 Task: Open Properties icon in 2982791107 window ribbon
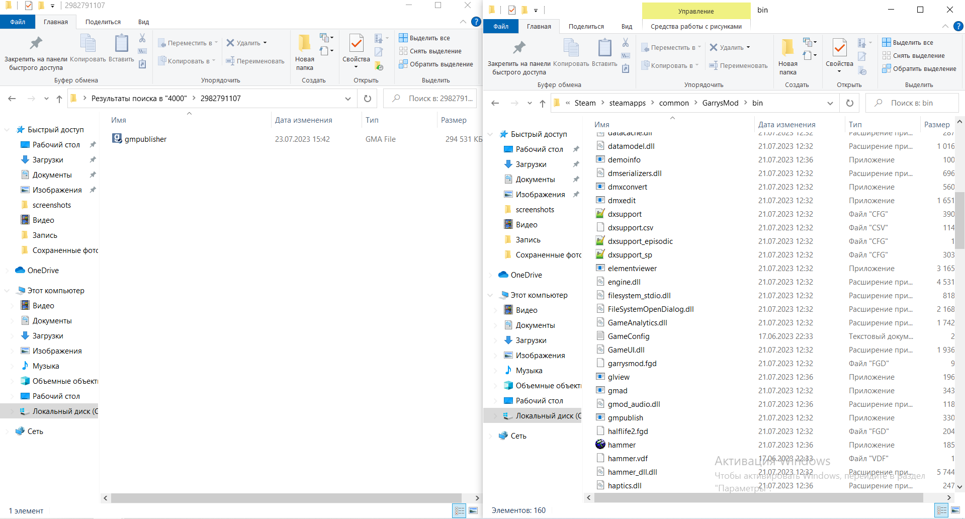click(356, 43)
